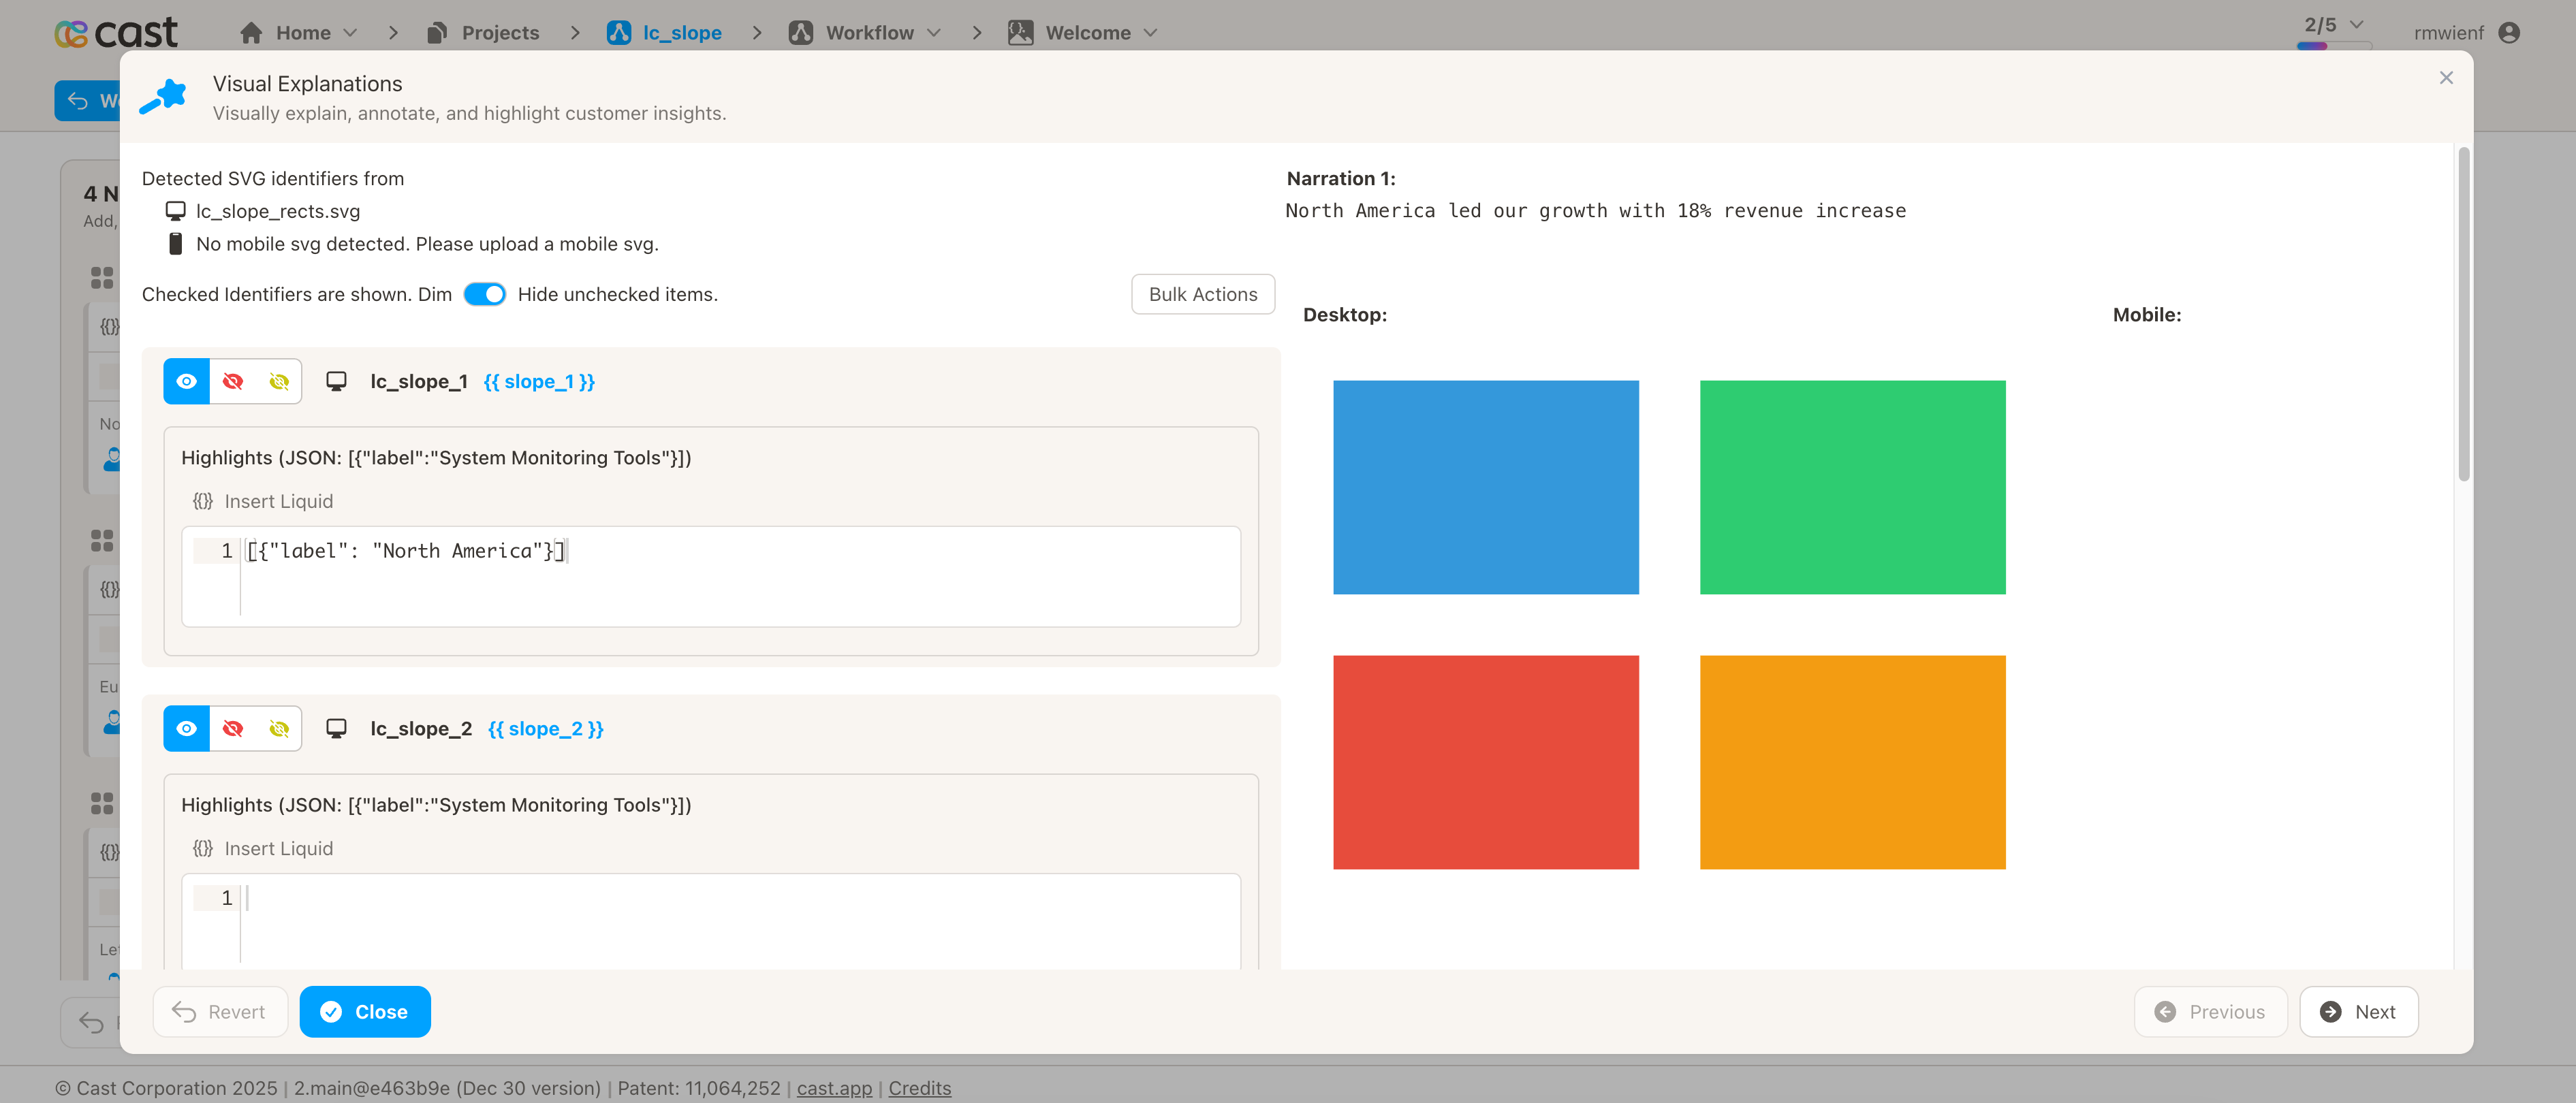Set lc_slope_1 to shown with blue eye
The height and width of the screenshot is (1103, 2576).
point(187,381)
